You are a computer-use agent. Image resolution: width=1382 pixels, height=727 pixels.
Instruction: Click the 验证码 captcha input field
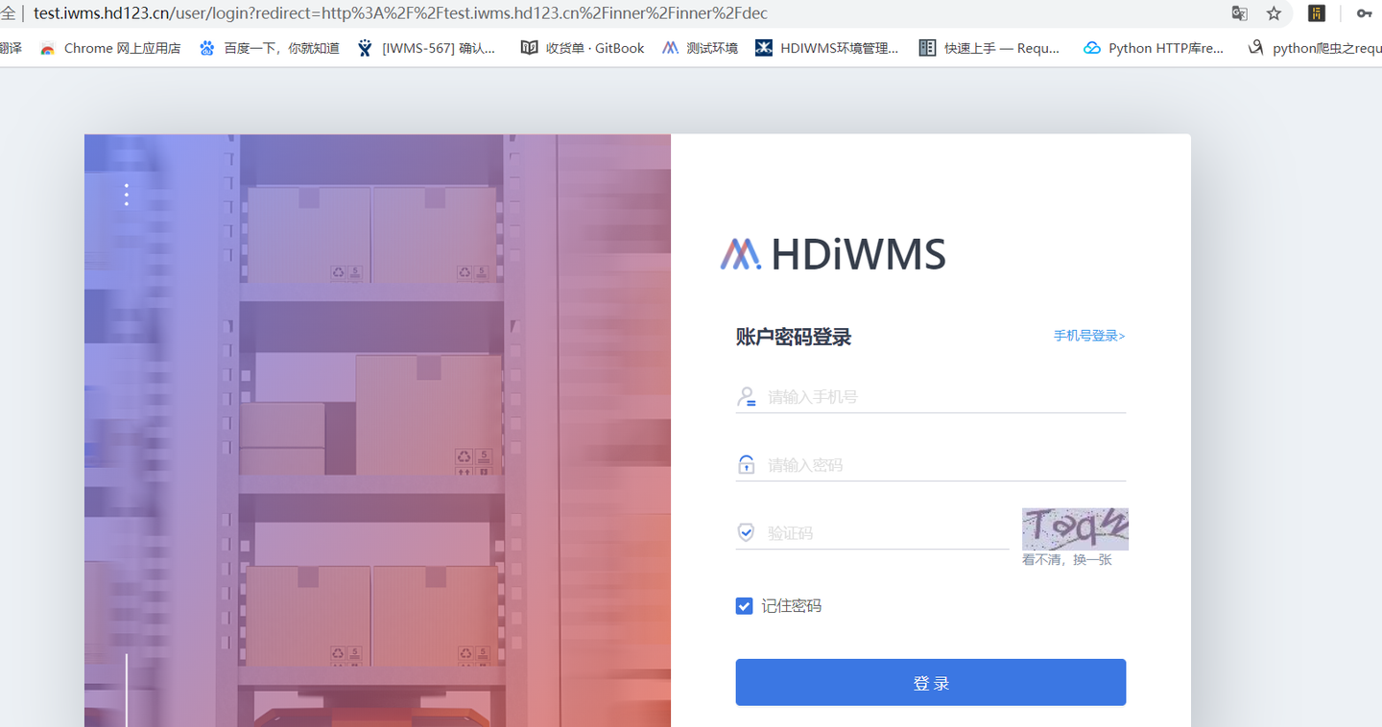(x=872, y=532)
